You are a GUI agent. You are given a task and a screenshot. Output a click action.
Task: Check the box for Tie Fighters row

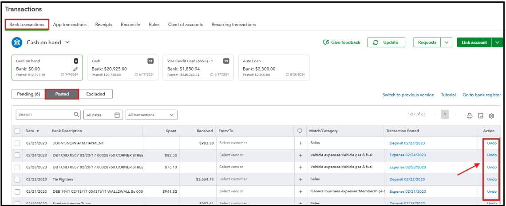[17, 179]
